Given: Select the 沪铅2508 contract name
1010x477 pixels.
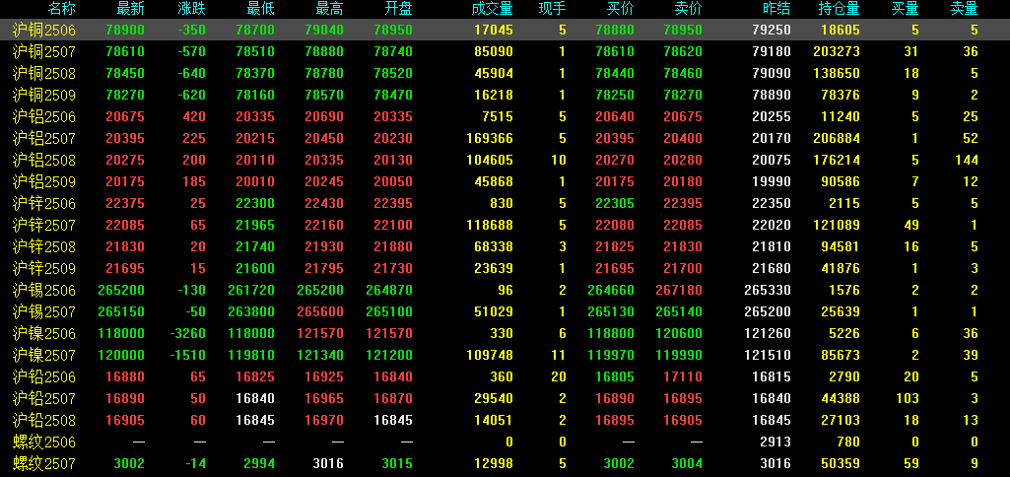Looking at the screenshot, I should click(43, 420).
